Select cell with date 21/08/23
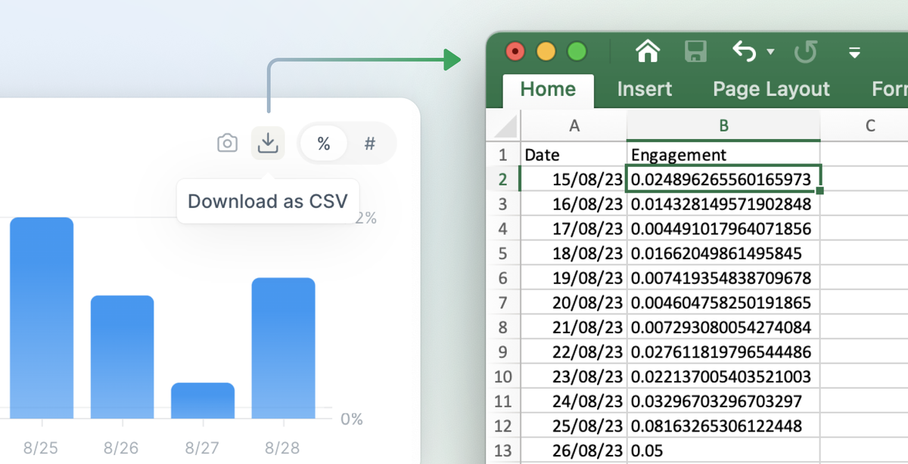The width and height of the screenshot is (908, 464). (x=574, y=327)
